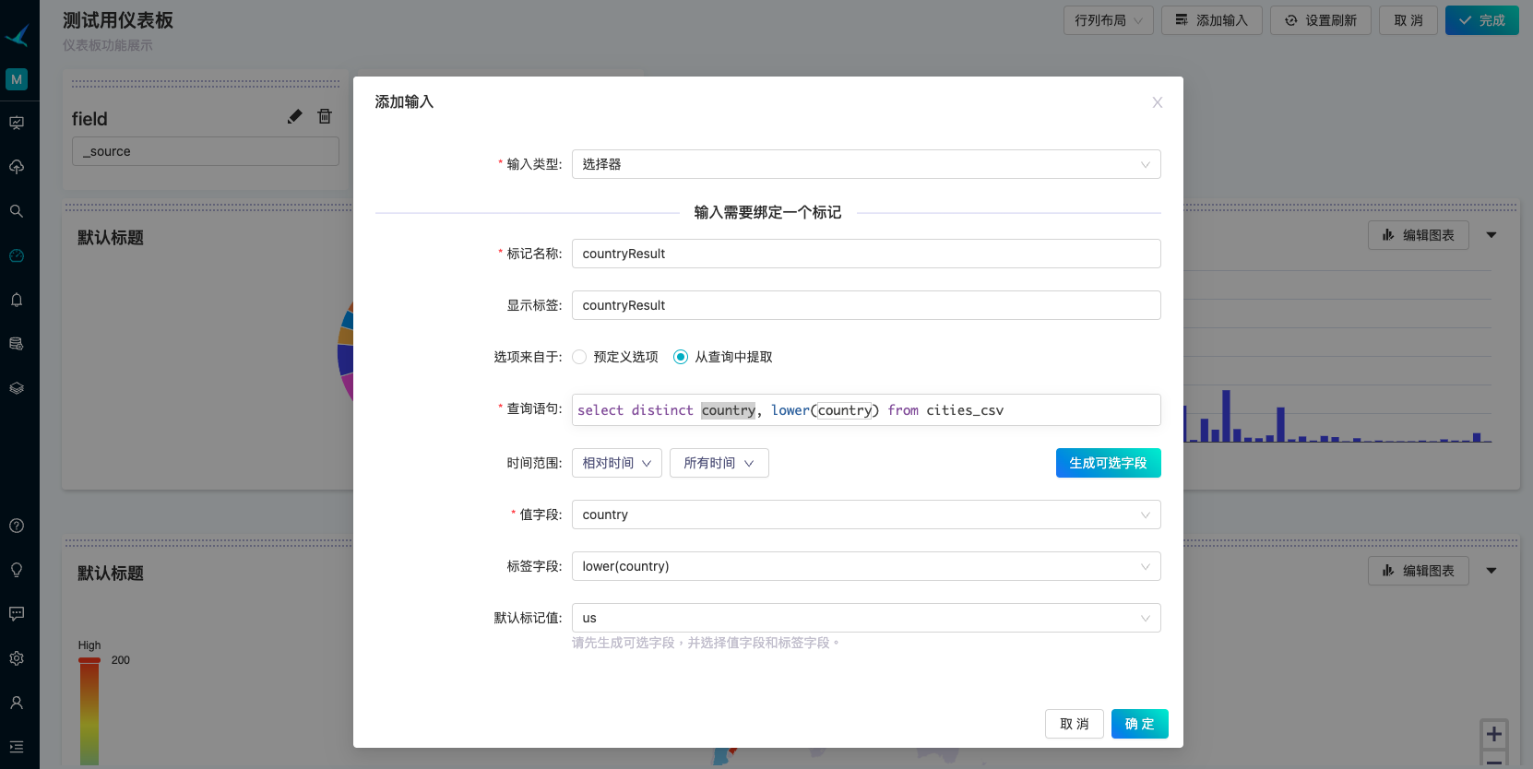Click the tallest bar in the histogram

click(1226, 416)
